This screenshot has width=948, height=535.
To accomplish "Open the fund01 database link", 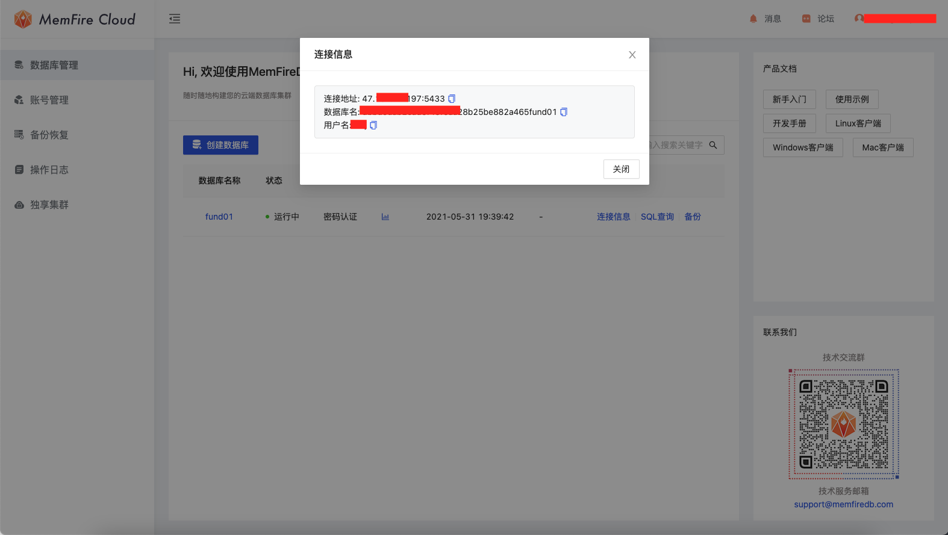I will coord(219,217).
